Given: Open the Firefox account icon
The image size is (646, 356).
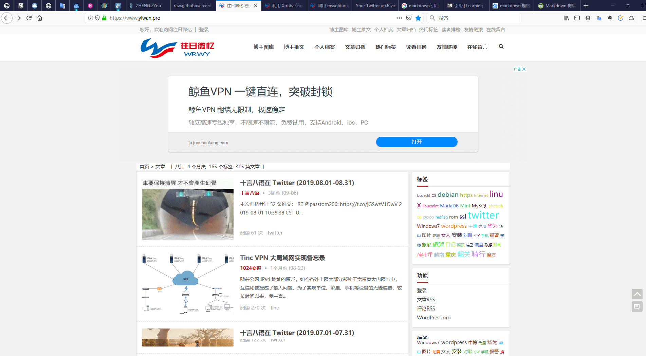Looking at the screenshot, I should tap(588, 18).
